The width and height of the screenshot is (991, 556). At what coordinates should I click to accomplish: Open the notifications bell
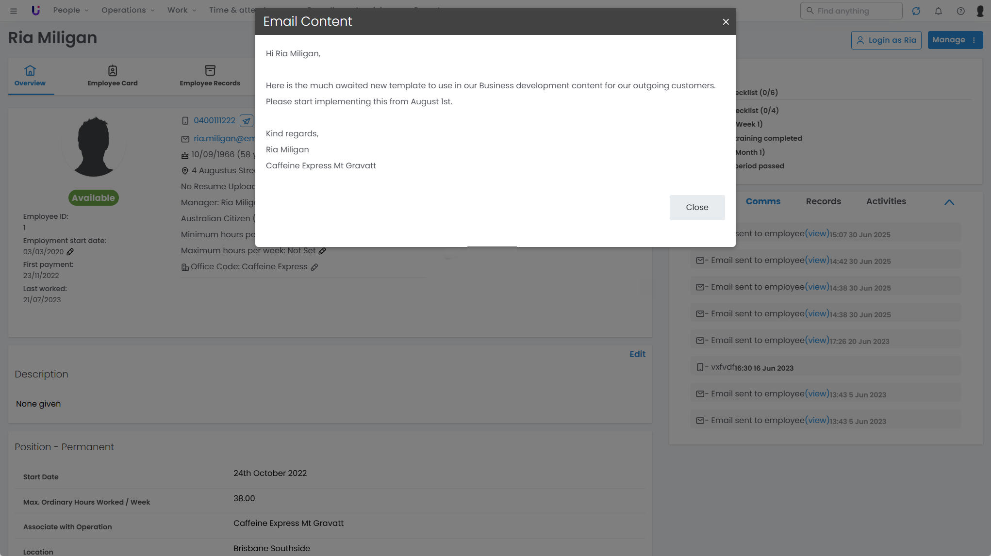[938, 11]
